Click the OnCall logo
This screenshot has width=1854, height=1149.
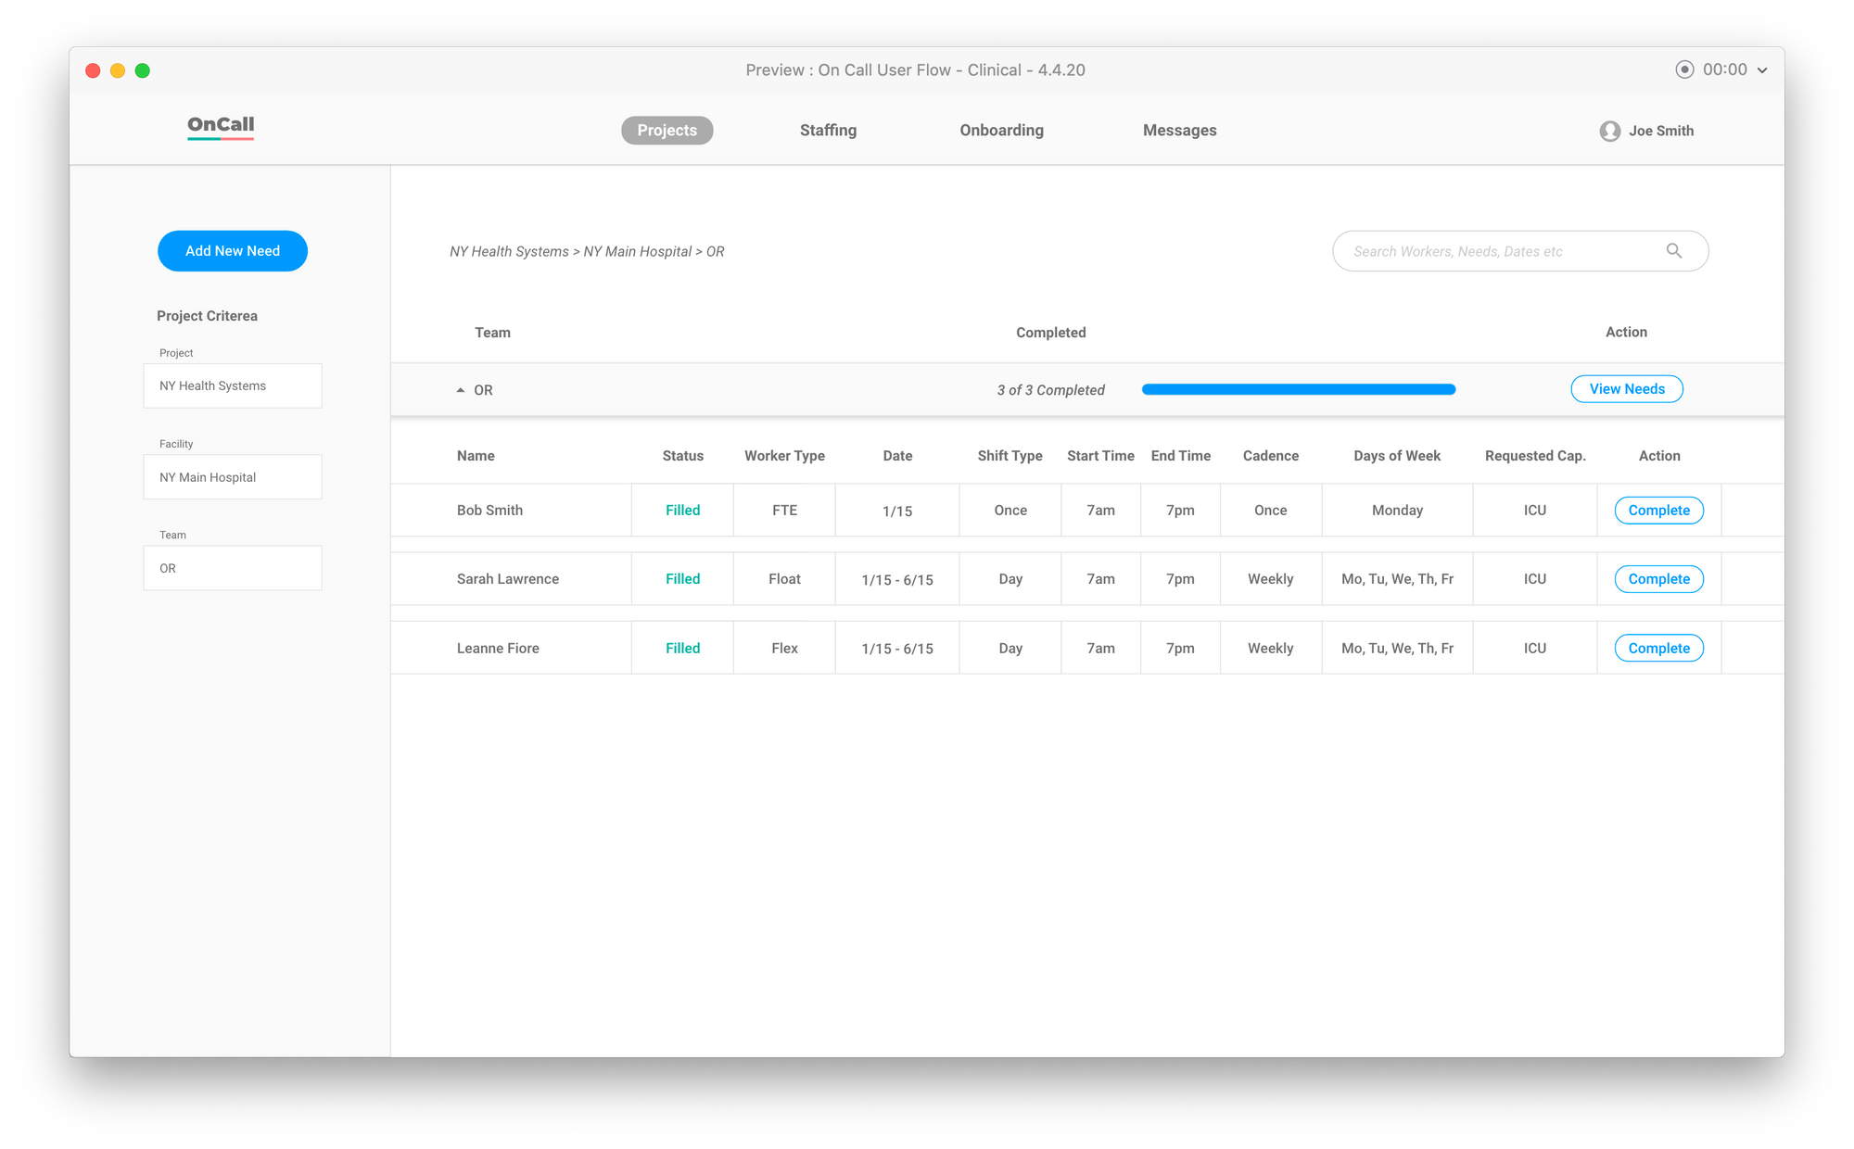coord(221,126)
